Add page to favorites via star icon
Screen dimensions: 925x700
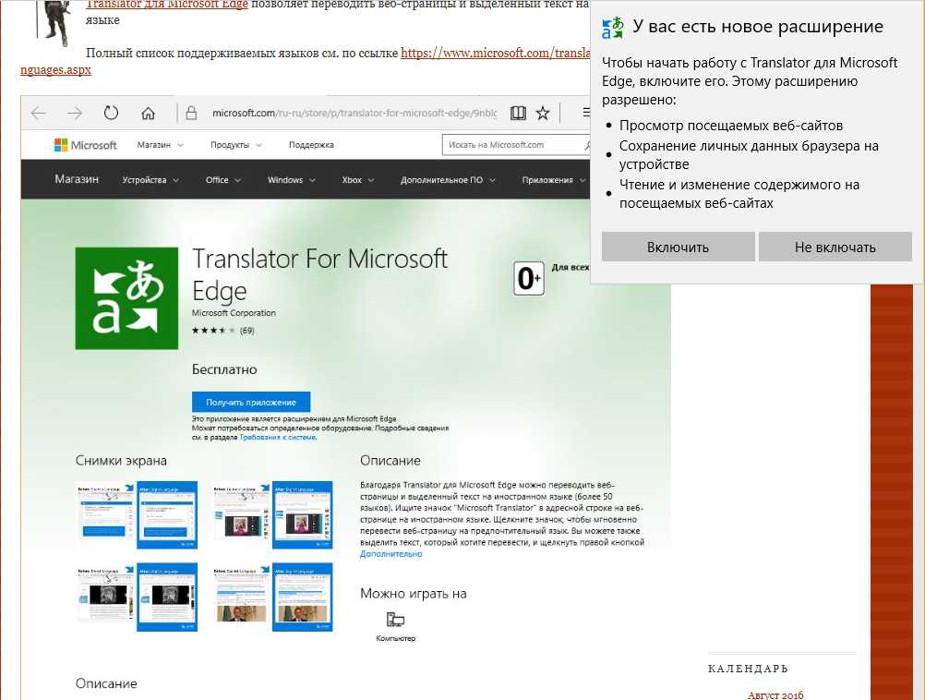[542, 112]
